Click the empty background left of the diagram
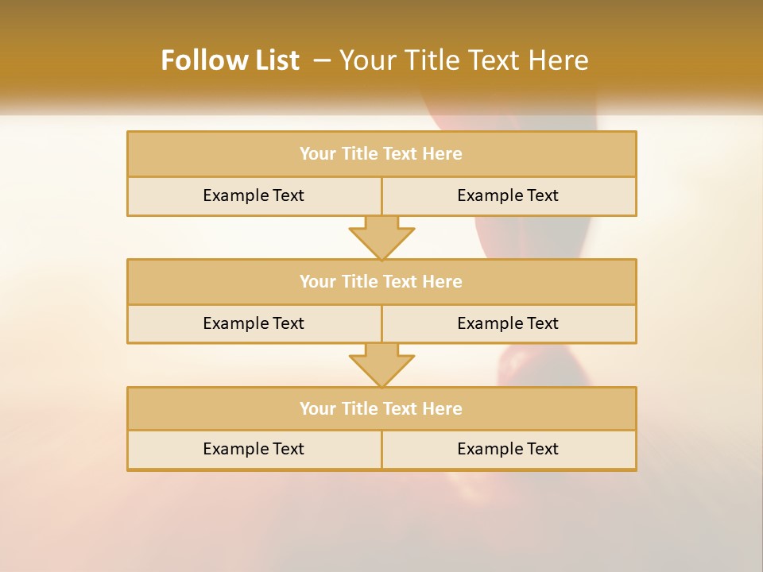The height and width of the screenshot is (572, 763). [64, 302]
